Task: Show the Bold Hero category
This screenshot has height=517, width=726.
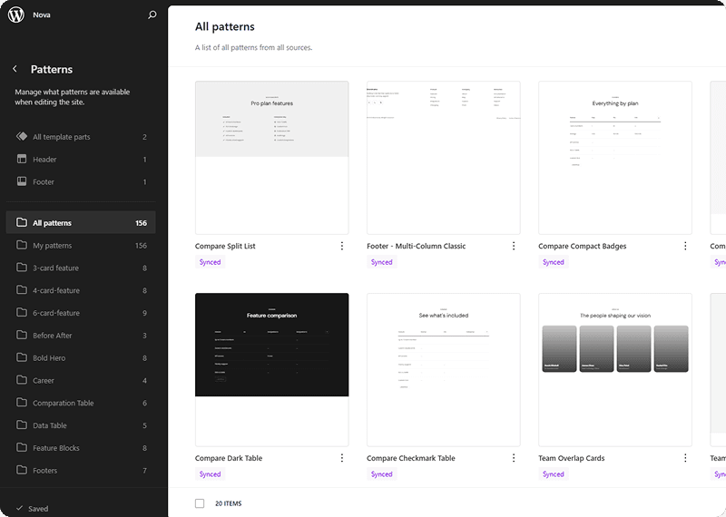Action: [81, 357]
